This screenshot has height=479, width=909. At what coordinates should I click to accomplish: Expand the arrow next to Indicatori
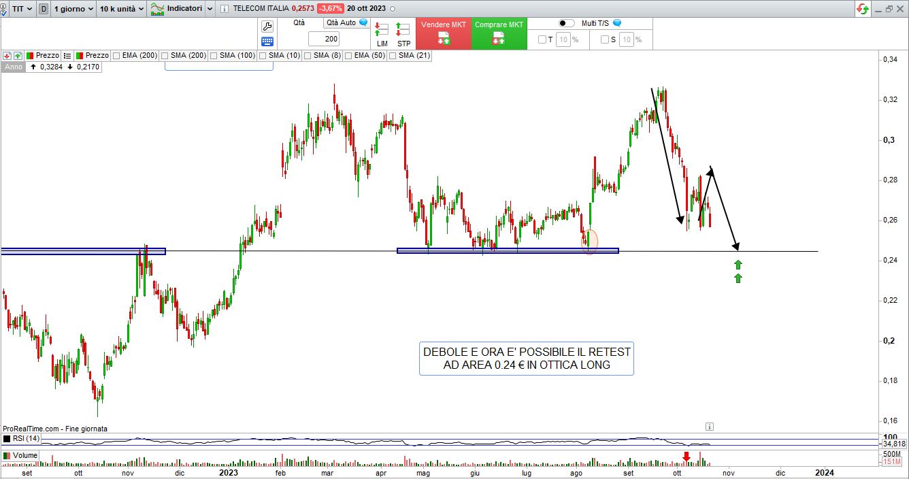click(x=209, y=9)
